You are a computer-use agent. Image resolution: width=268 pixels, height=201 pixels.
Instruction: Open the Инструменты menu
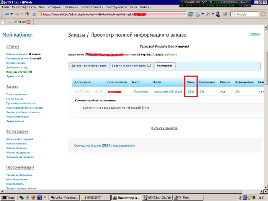pos(116,7)
